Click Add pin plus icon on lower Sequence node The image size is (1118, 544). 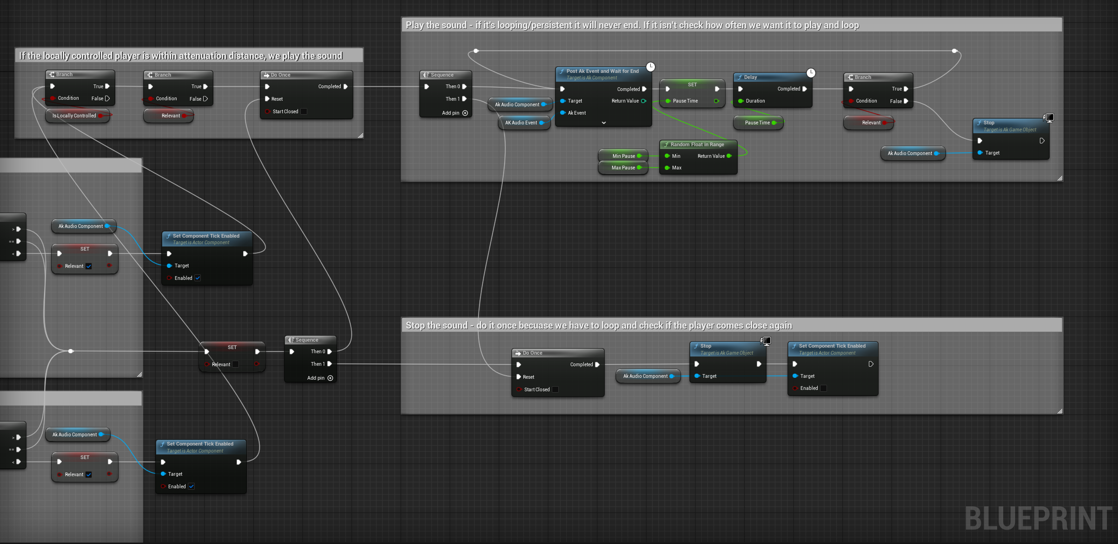point(331,378)
